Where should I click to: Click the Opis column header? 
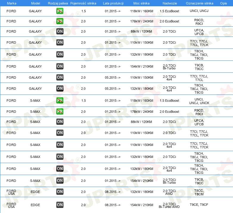pos(223,3)
